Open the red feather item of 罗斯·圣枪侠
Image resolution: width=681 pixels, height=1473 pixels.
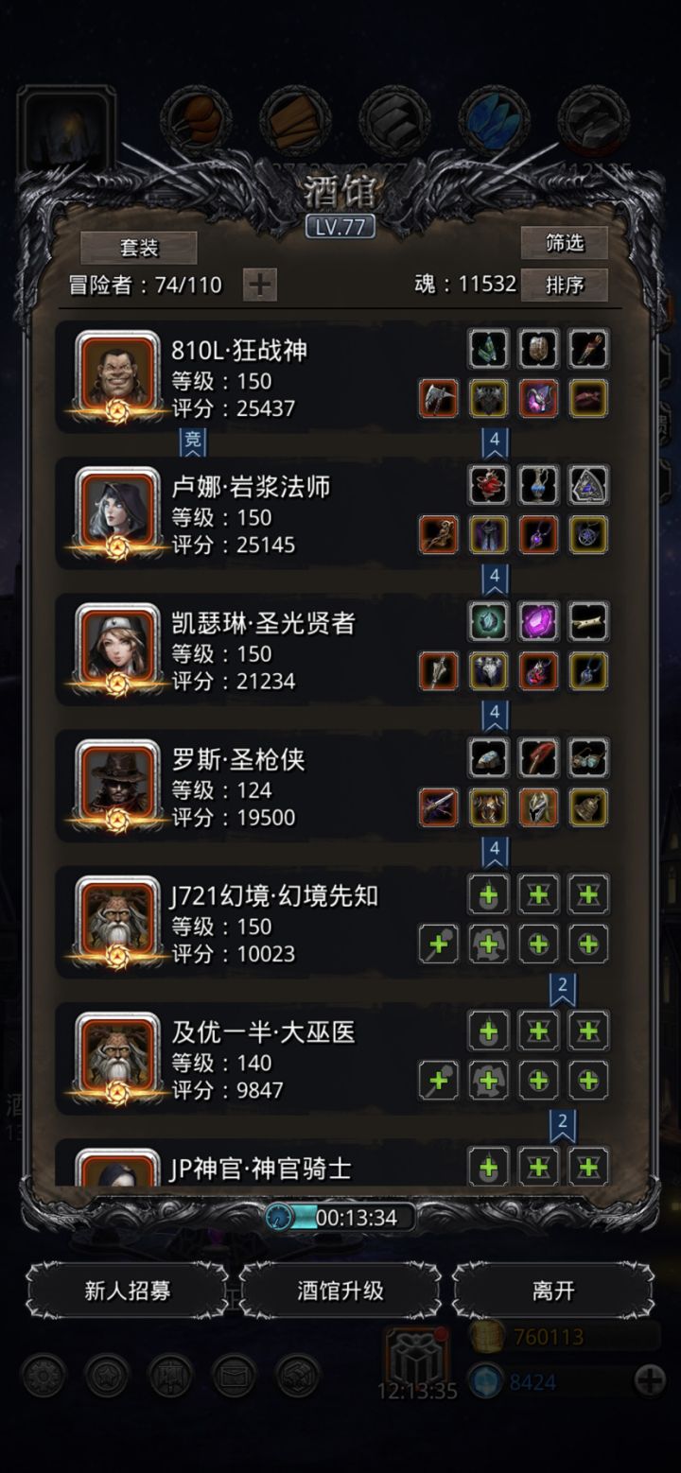coord(538,757)
